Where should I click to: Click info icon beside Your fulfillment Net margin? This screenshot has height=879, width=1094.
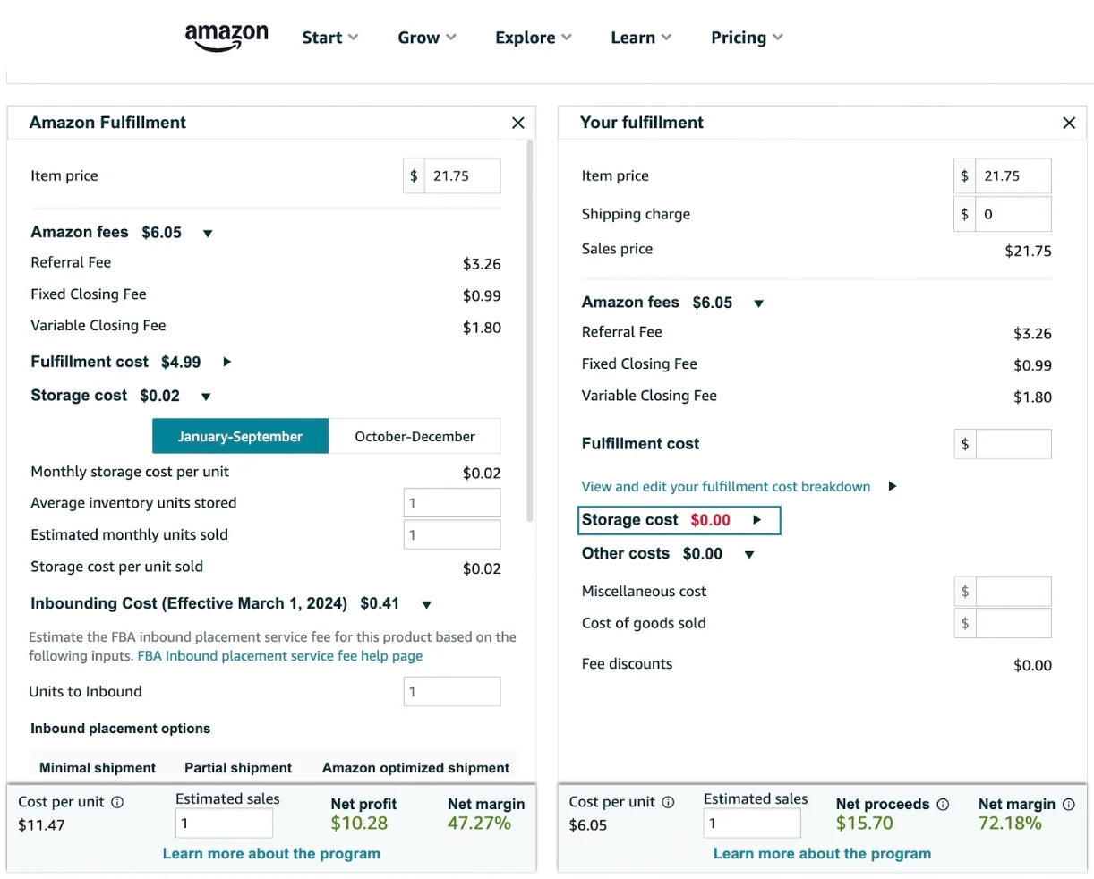(1068, 805)
